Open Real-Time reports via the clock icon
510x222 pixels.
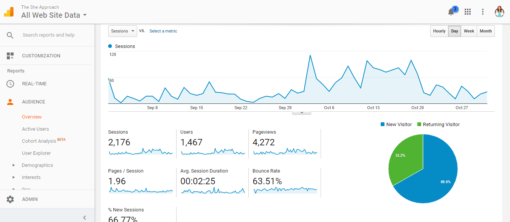point(11,83)
